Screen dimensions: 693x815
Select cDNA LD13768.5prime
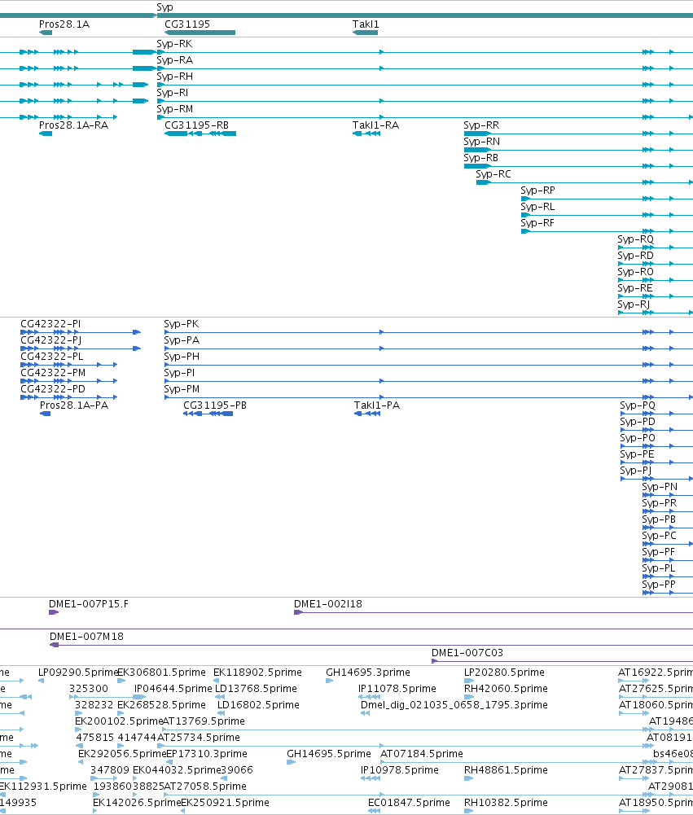[x=256, y=689]
